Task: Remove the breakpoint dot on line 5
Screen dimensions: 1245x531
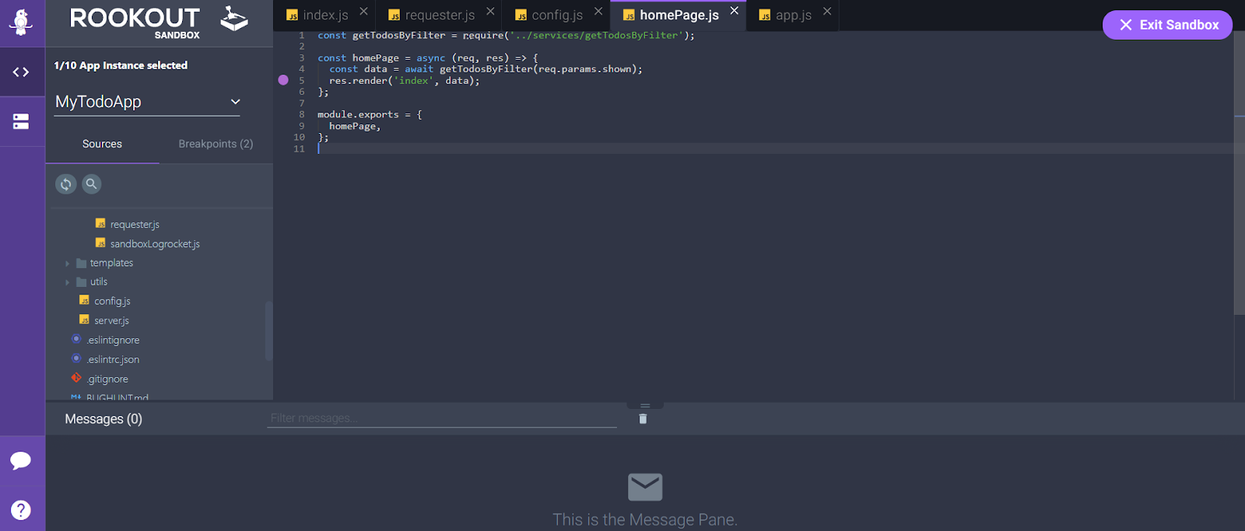Action: point(283,80)
